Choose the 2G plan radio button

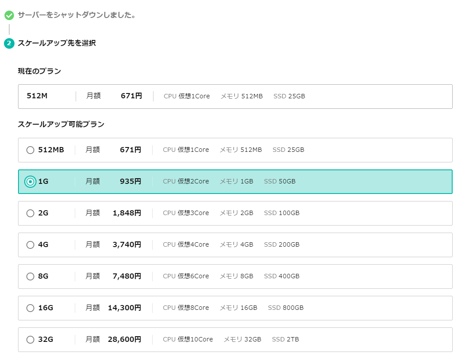coord(30,213)
